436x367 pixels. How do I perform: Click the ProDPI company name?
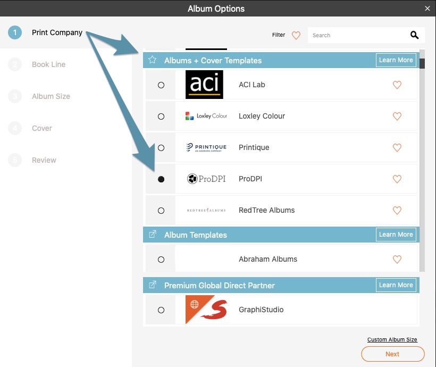pyautogui.click(x=250, y=179)
